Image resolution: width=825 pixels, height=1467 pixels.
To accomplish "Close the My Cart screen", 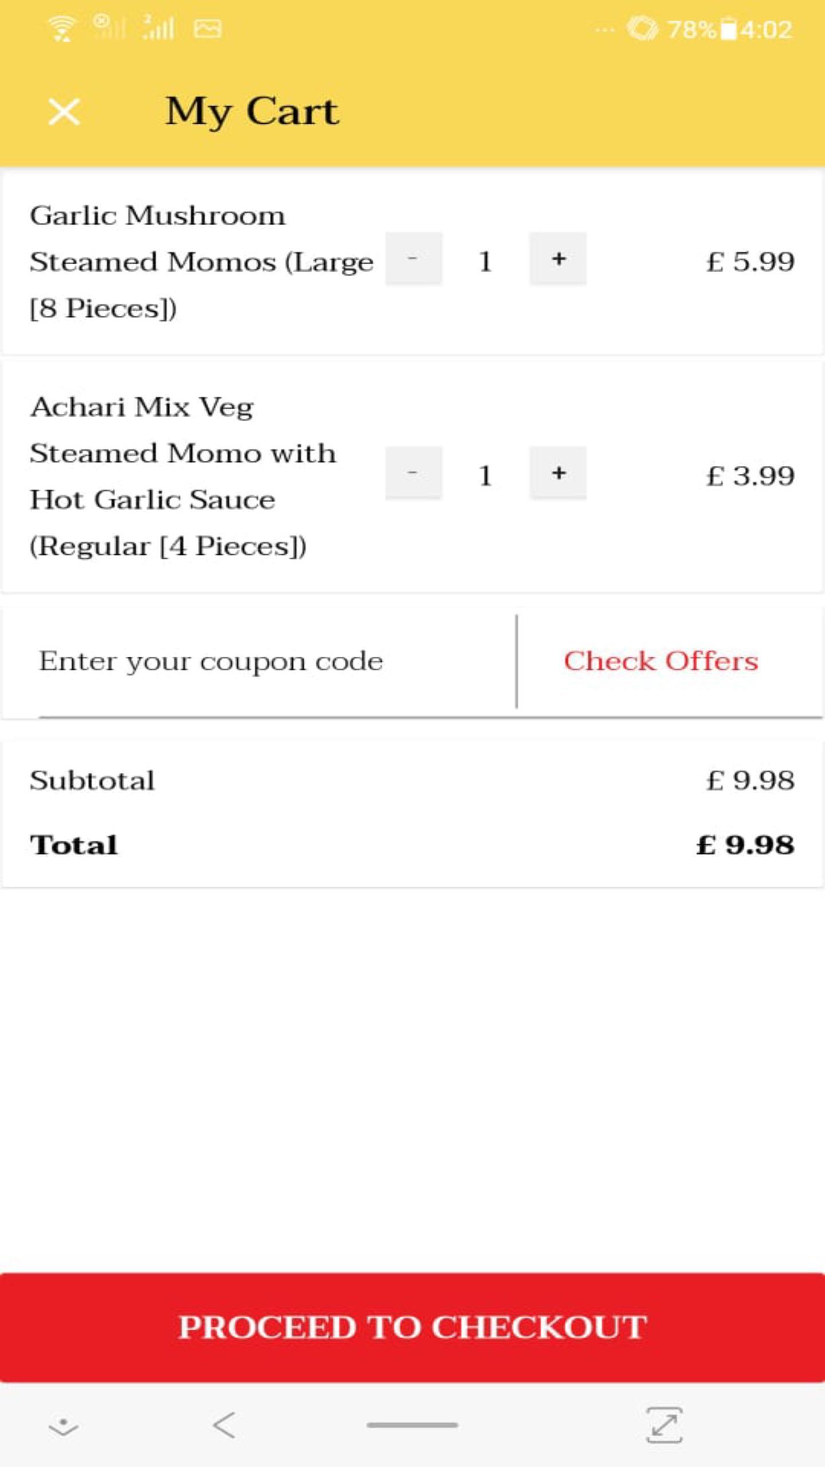I will pos(64,111).
